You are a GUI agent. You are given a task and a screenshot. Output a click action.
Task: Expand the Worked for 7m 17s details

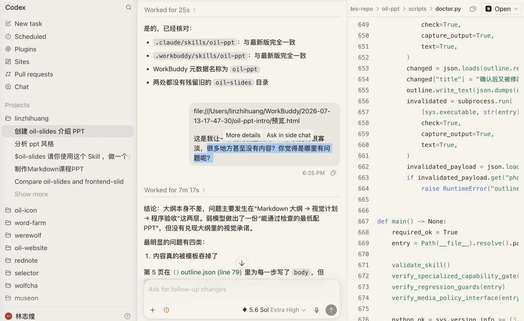point(175,190)
